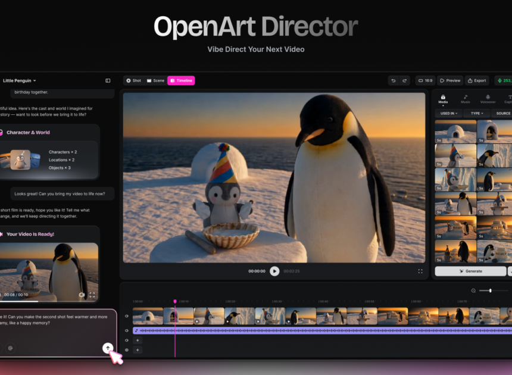Switch to the Shot view tab
This screenshot has width=512, height=375.
[133, 80]
